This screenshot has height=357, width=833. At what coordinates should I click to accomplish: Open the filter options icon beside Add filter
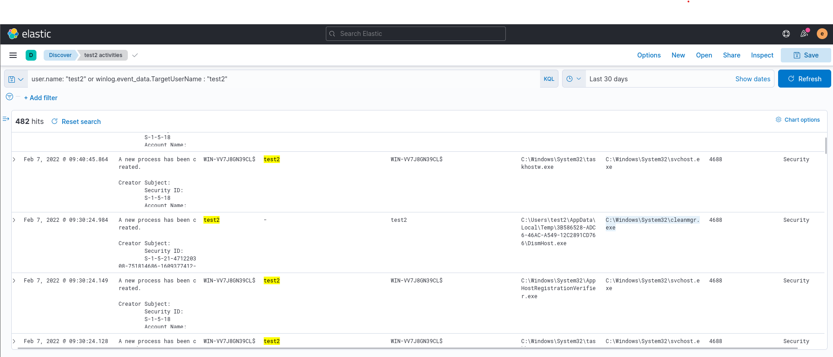pyautogui.click(x=9, y=97)
